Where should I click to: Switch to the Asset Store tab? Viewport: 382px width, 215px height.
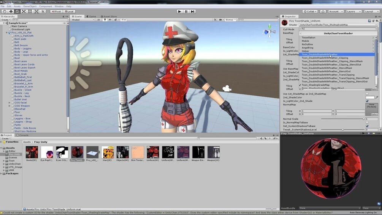pyautogui.click(x=109, y=17)
